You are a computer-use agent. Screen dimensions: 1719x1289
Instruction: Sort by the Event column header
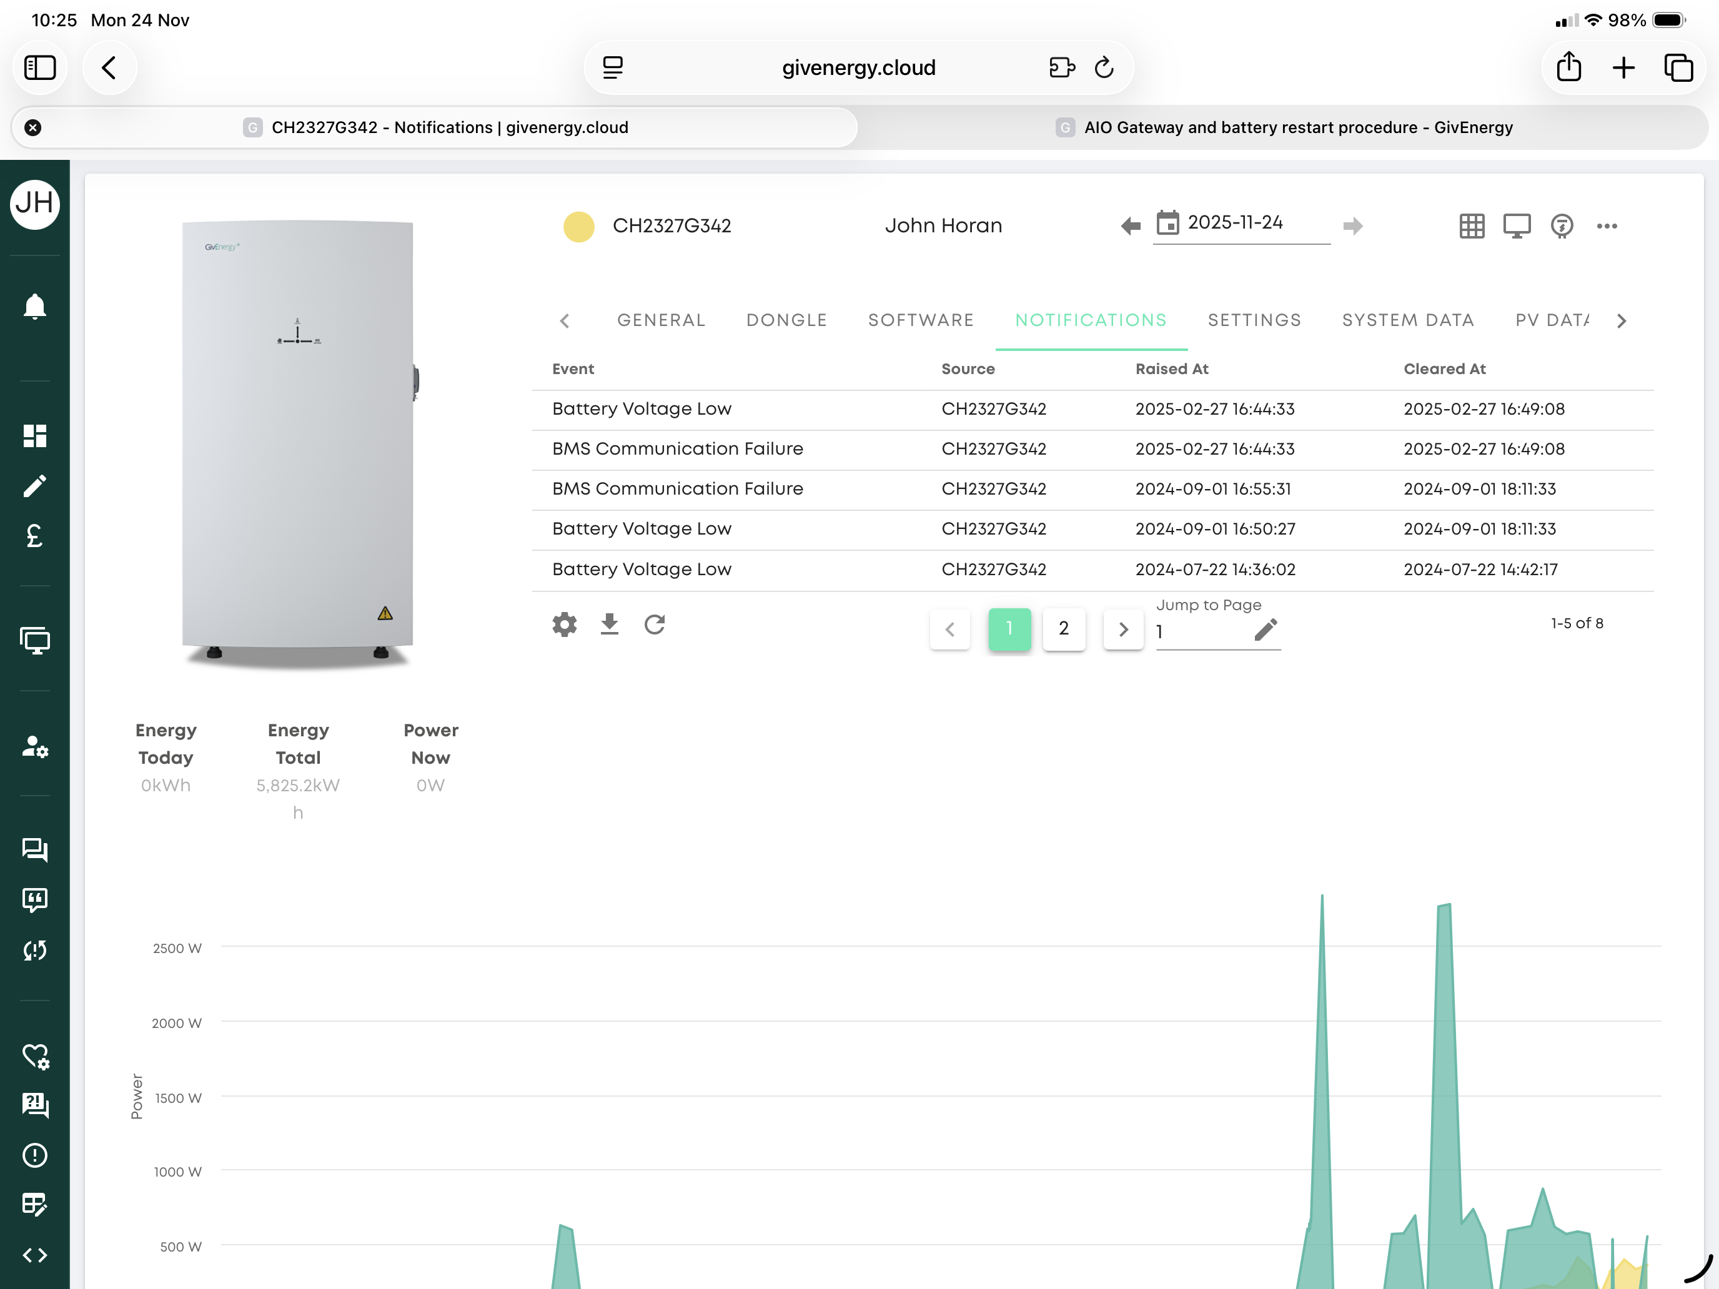pyautogui.click(x=573, y=369)
